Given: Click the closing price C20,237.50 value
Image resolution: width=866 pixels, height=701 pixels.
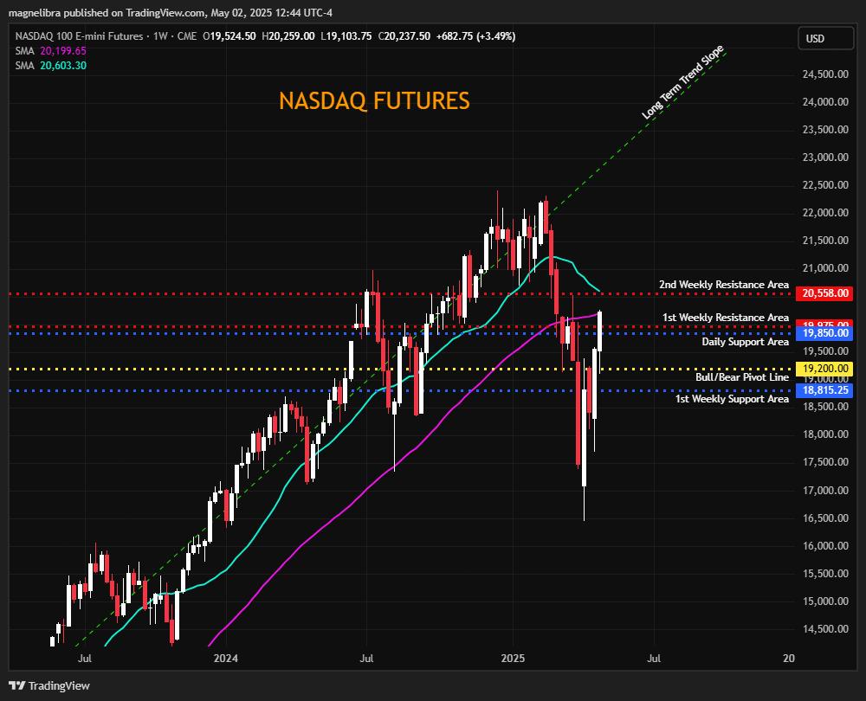Looking at the screenshot, I should (x=404, y=36).
